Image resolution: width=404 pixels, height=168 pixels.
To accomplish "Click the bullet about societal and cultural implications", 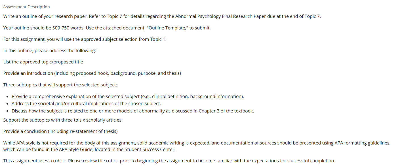I will [x=86, y=103].
